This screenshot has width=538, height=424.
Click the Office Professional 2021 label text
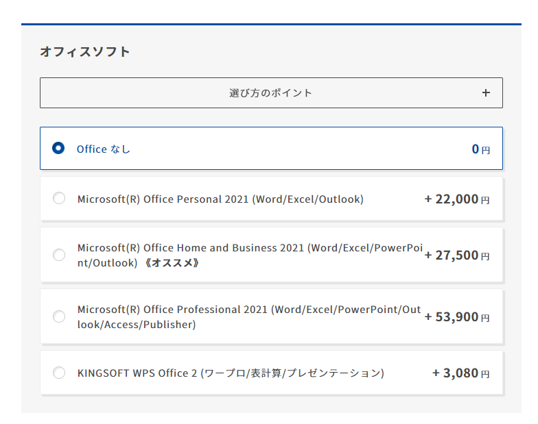point(248,316)
